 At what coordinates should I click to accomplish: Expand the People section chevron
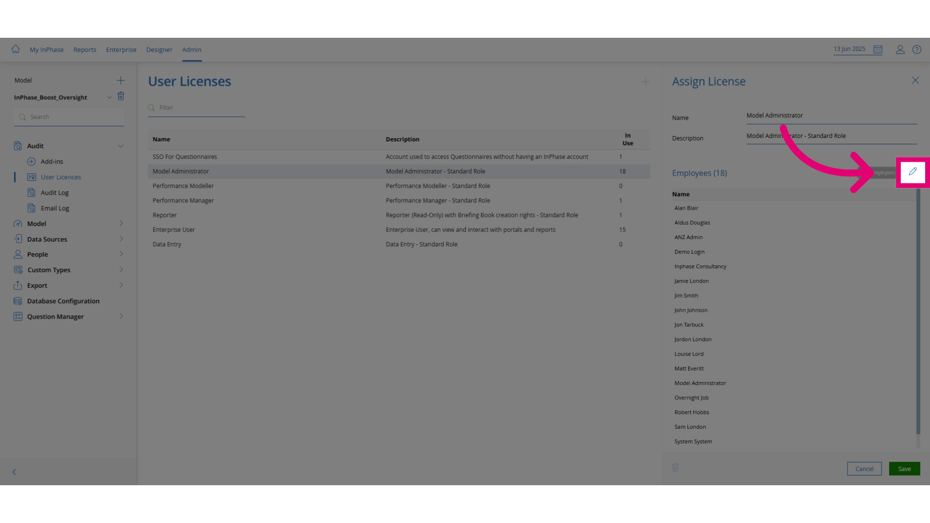(x=121, y=254)
